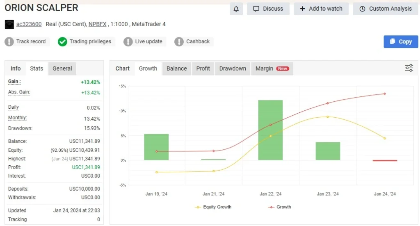420x226 pixels.
Task: Click the Track record warning icon
Action: tap(9, 41)
